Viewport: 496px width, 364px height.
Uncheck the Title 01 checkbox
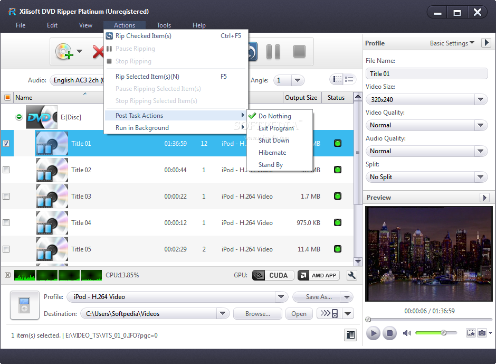click(x=6, y=144)
